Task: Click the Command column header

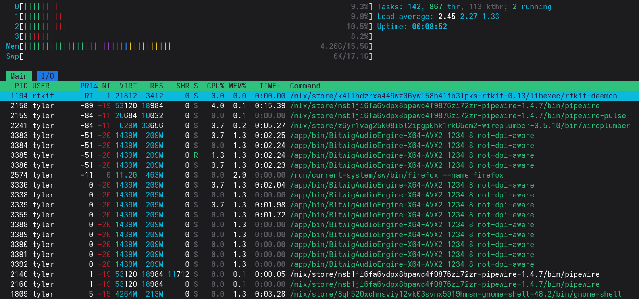Action: pos(305,86)
